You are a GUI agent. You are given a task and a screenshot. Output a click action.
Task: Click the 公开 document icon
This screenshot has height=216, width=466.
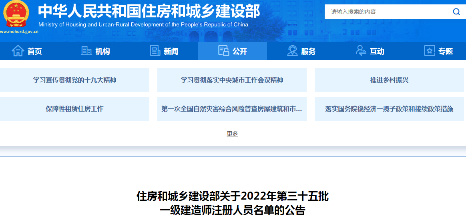(x=223, y=50)
